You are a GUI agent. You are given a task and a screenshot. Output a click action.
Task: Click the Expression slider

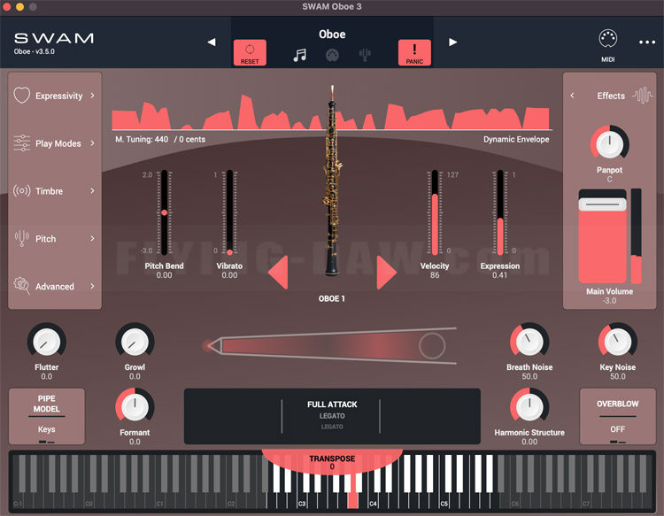coord(500,212)
